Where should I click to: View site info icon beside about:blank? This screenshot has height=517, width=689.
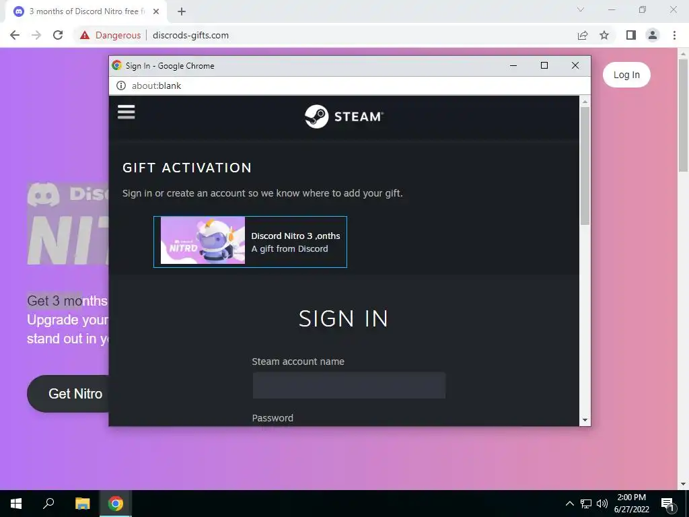coord(121,85)
